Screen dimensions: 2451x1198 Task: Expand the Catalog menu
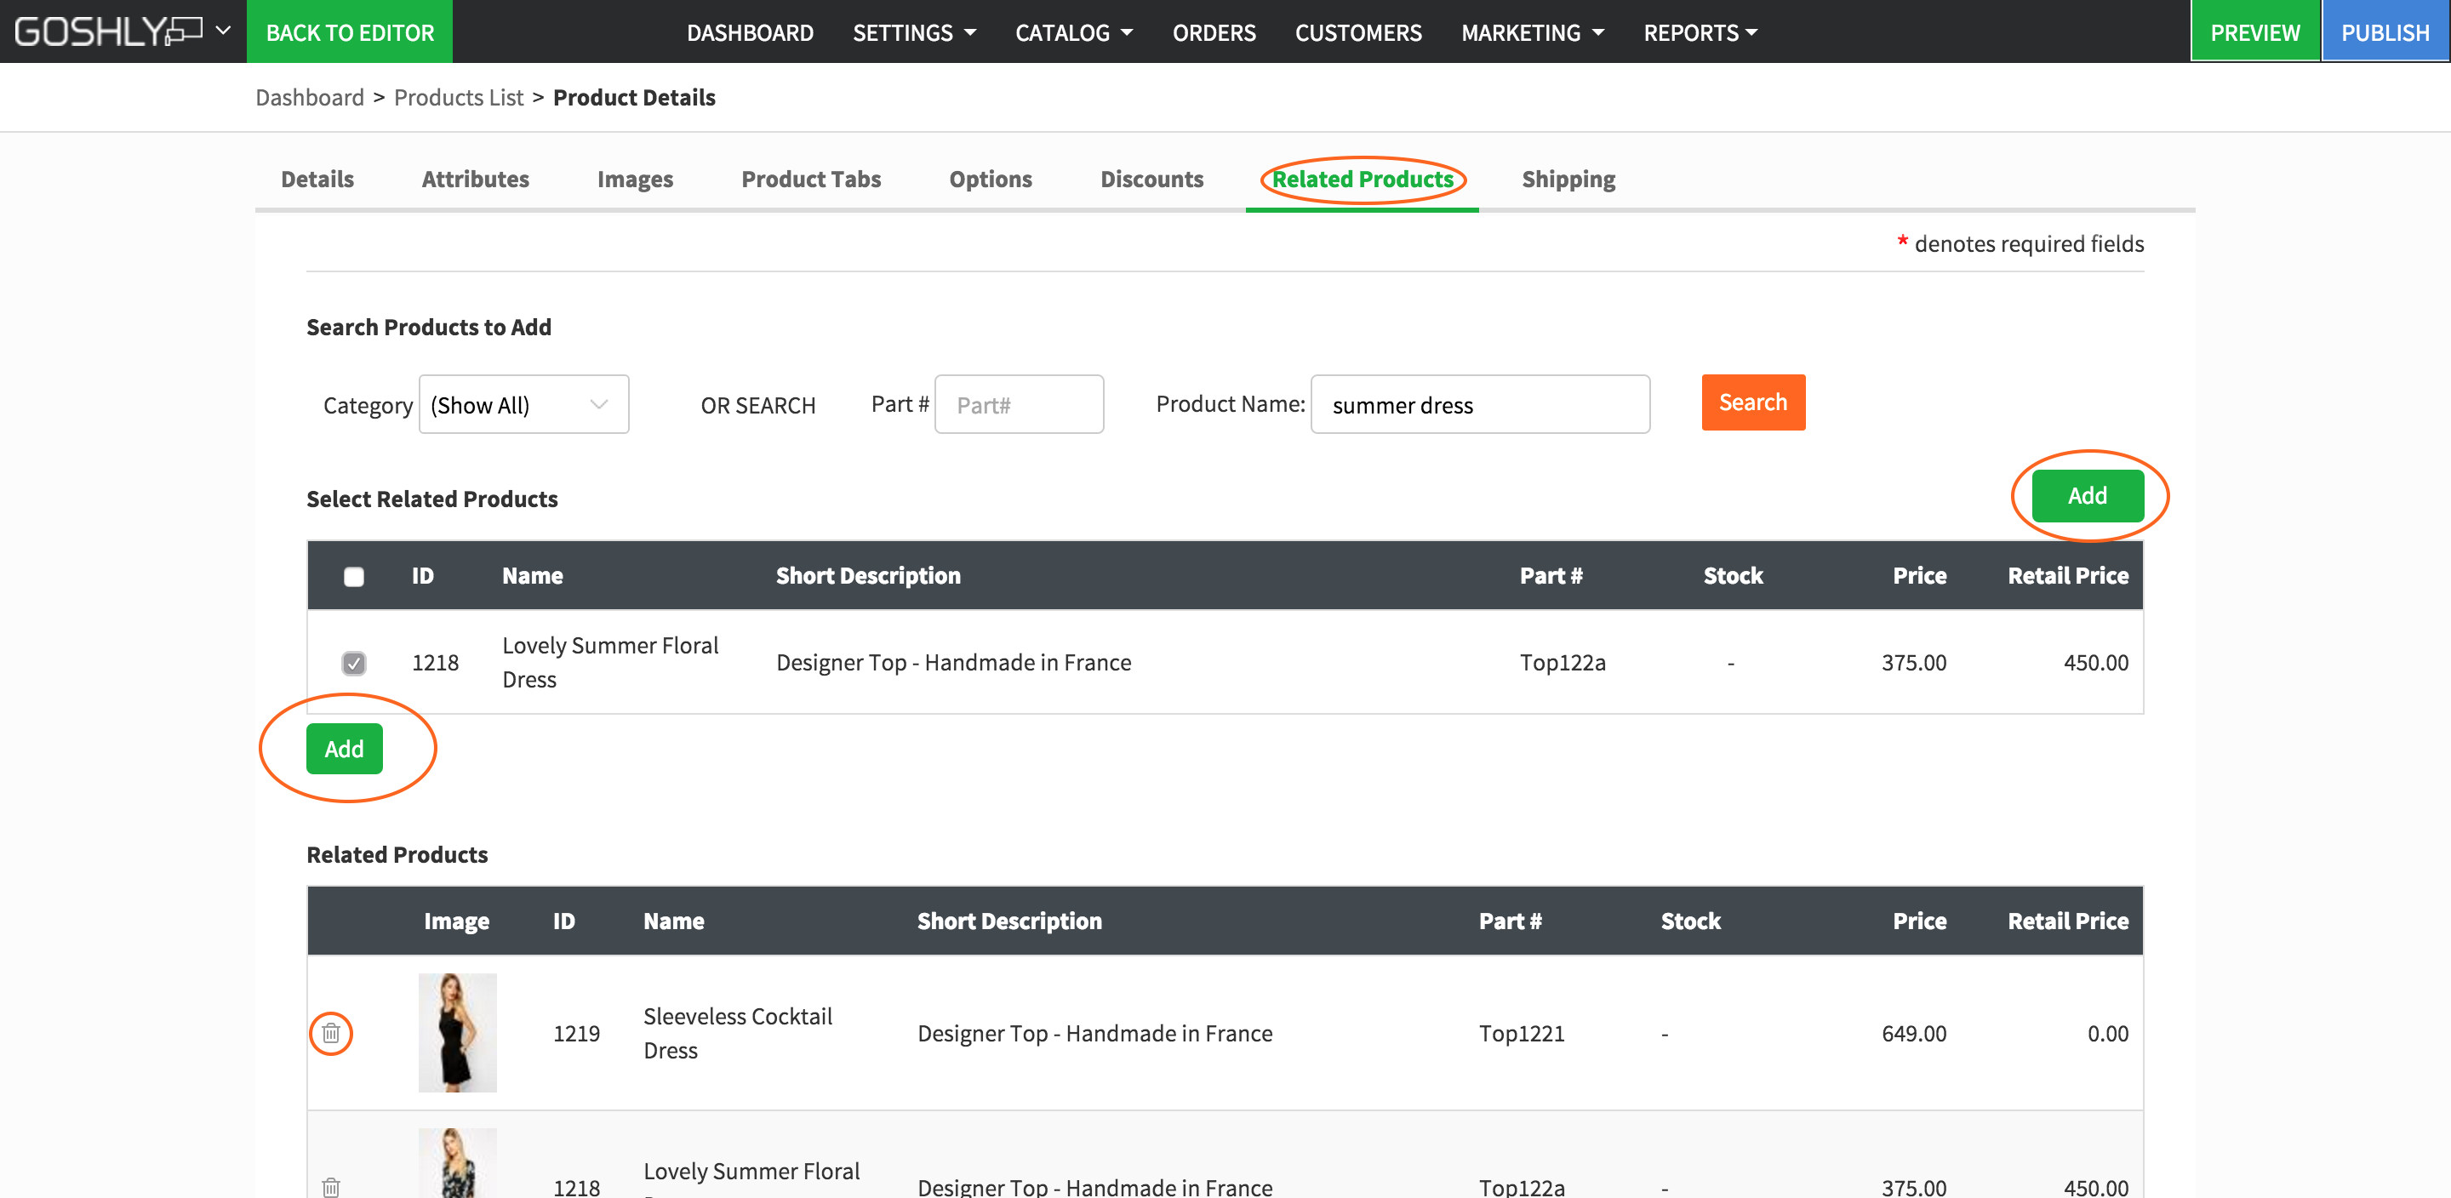coord(1073,32)
